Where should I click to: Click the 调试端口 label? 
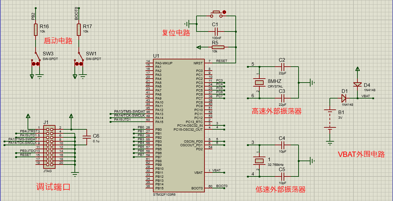[53, 187]
